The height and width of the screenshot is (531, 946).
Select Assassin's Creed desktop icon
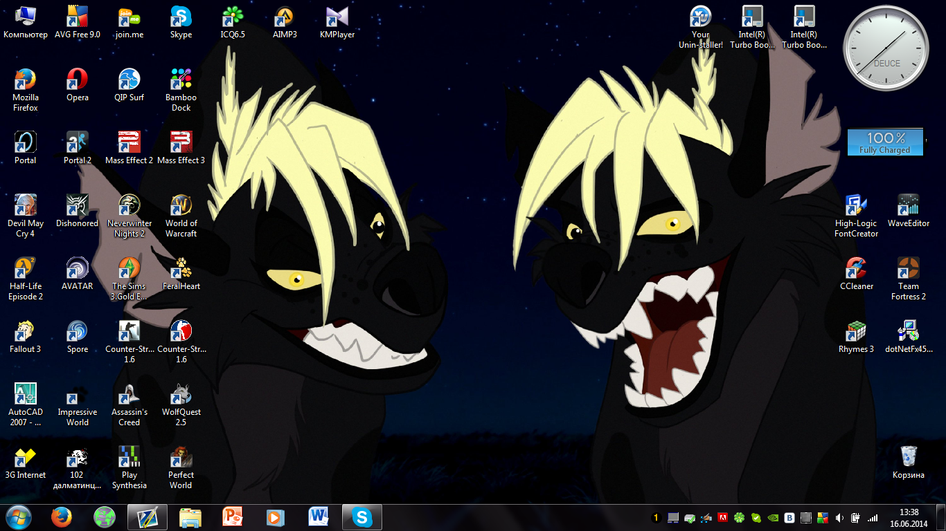(x=130, y=404)
